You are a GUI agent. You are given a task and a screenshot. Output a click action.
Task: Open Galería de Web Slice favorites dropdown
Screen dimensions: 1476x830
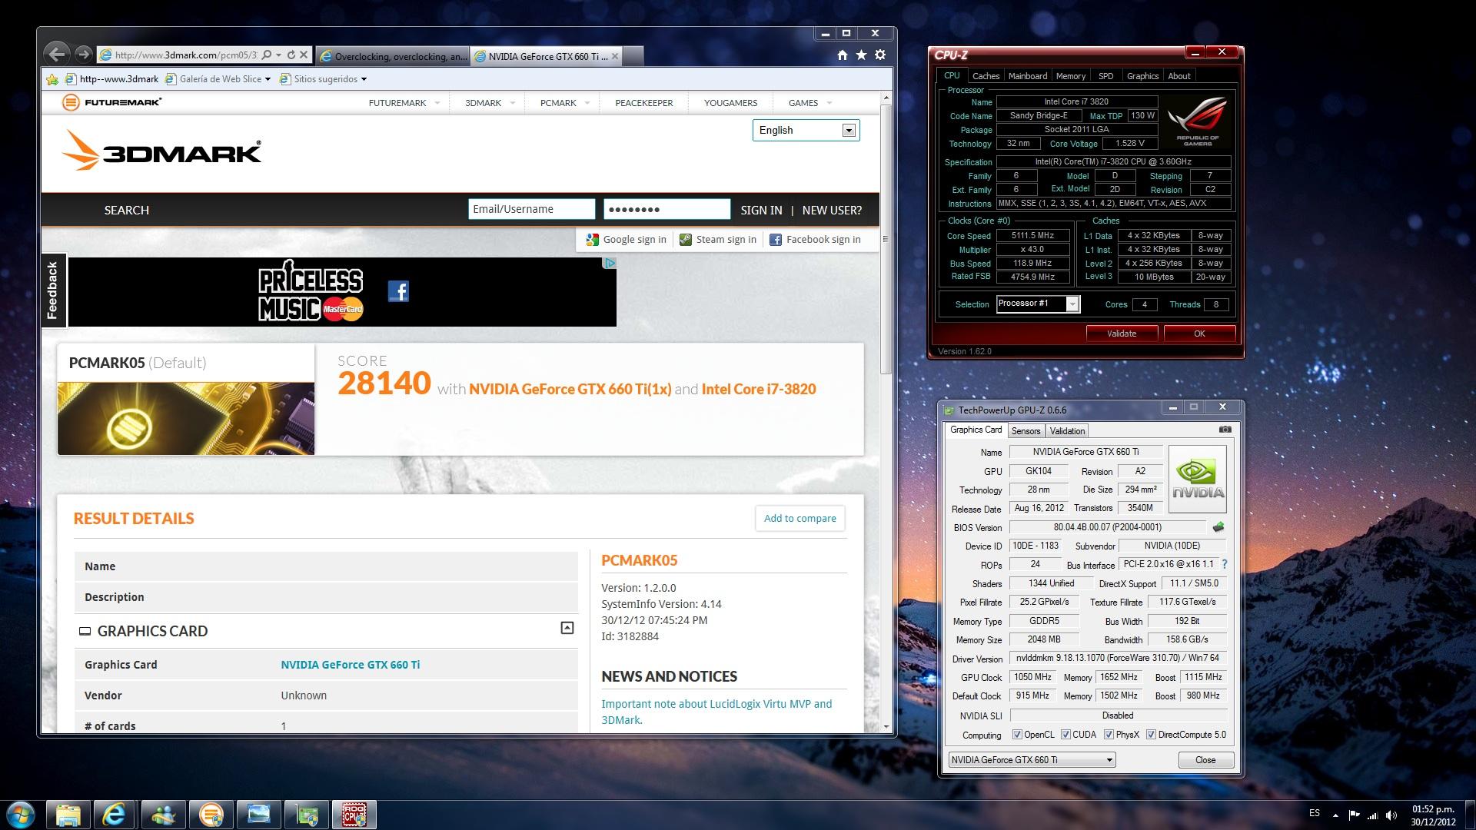point(268,79)
